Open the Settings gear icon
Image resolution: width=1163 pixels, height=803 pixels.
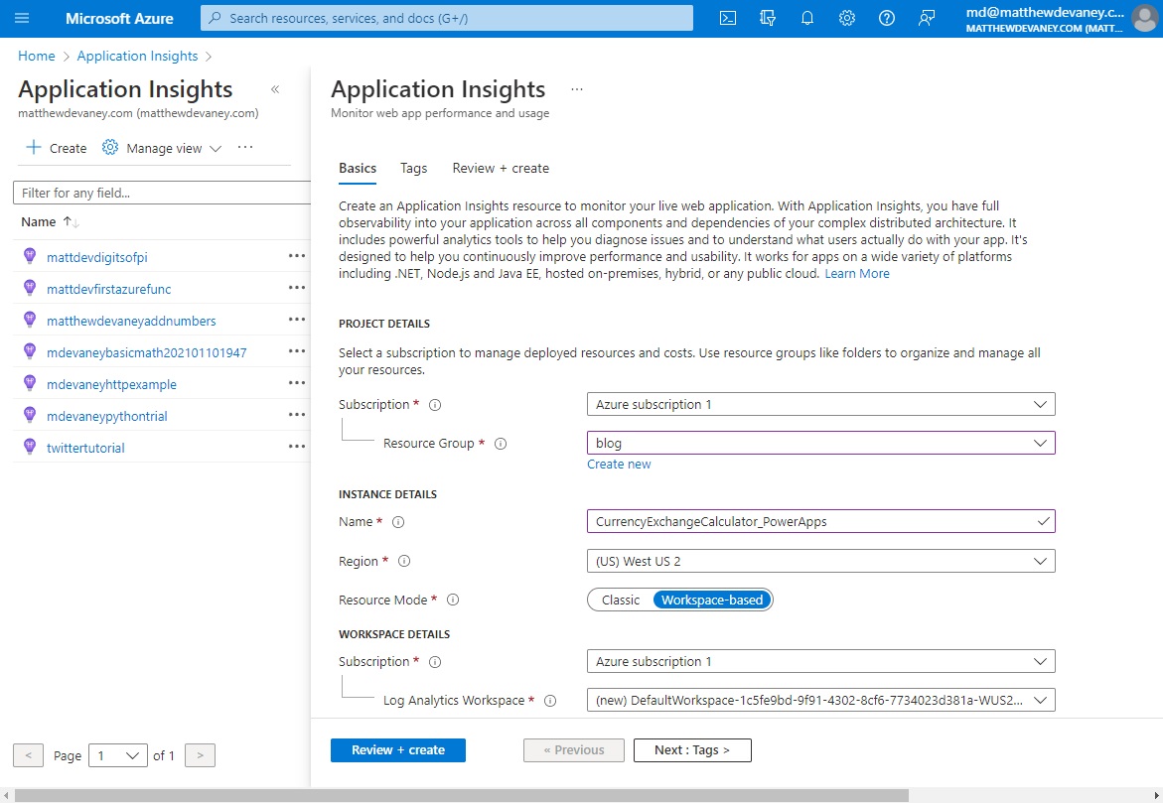click(x=846, y=18)
